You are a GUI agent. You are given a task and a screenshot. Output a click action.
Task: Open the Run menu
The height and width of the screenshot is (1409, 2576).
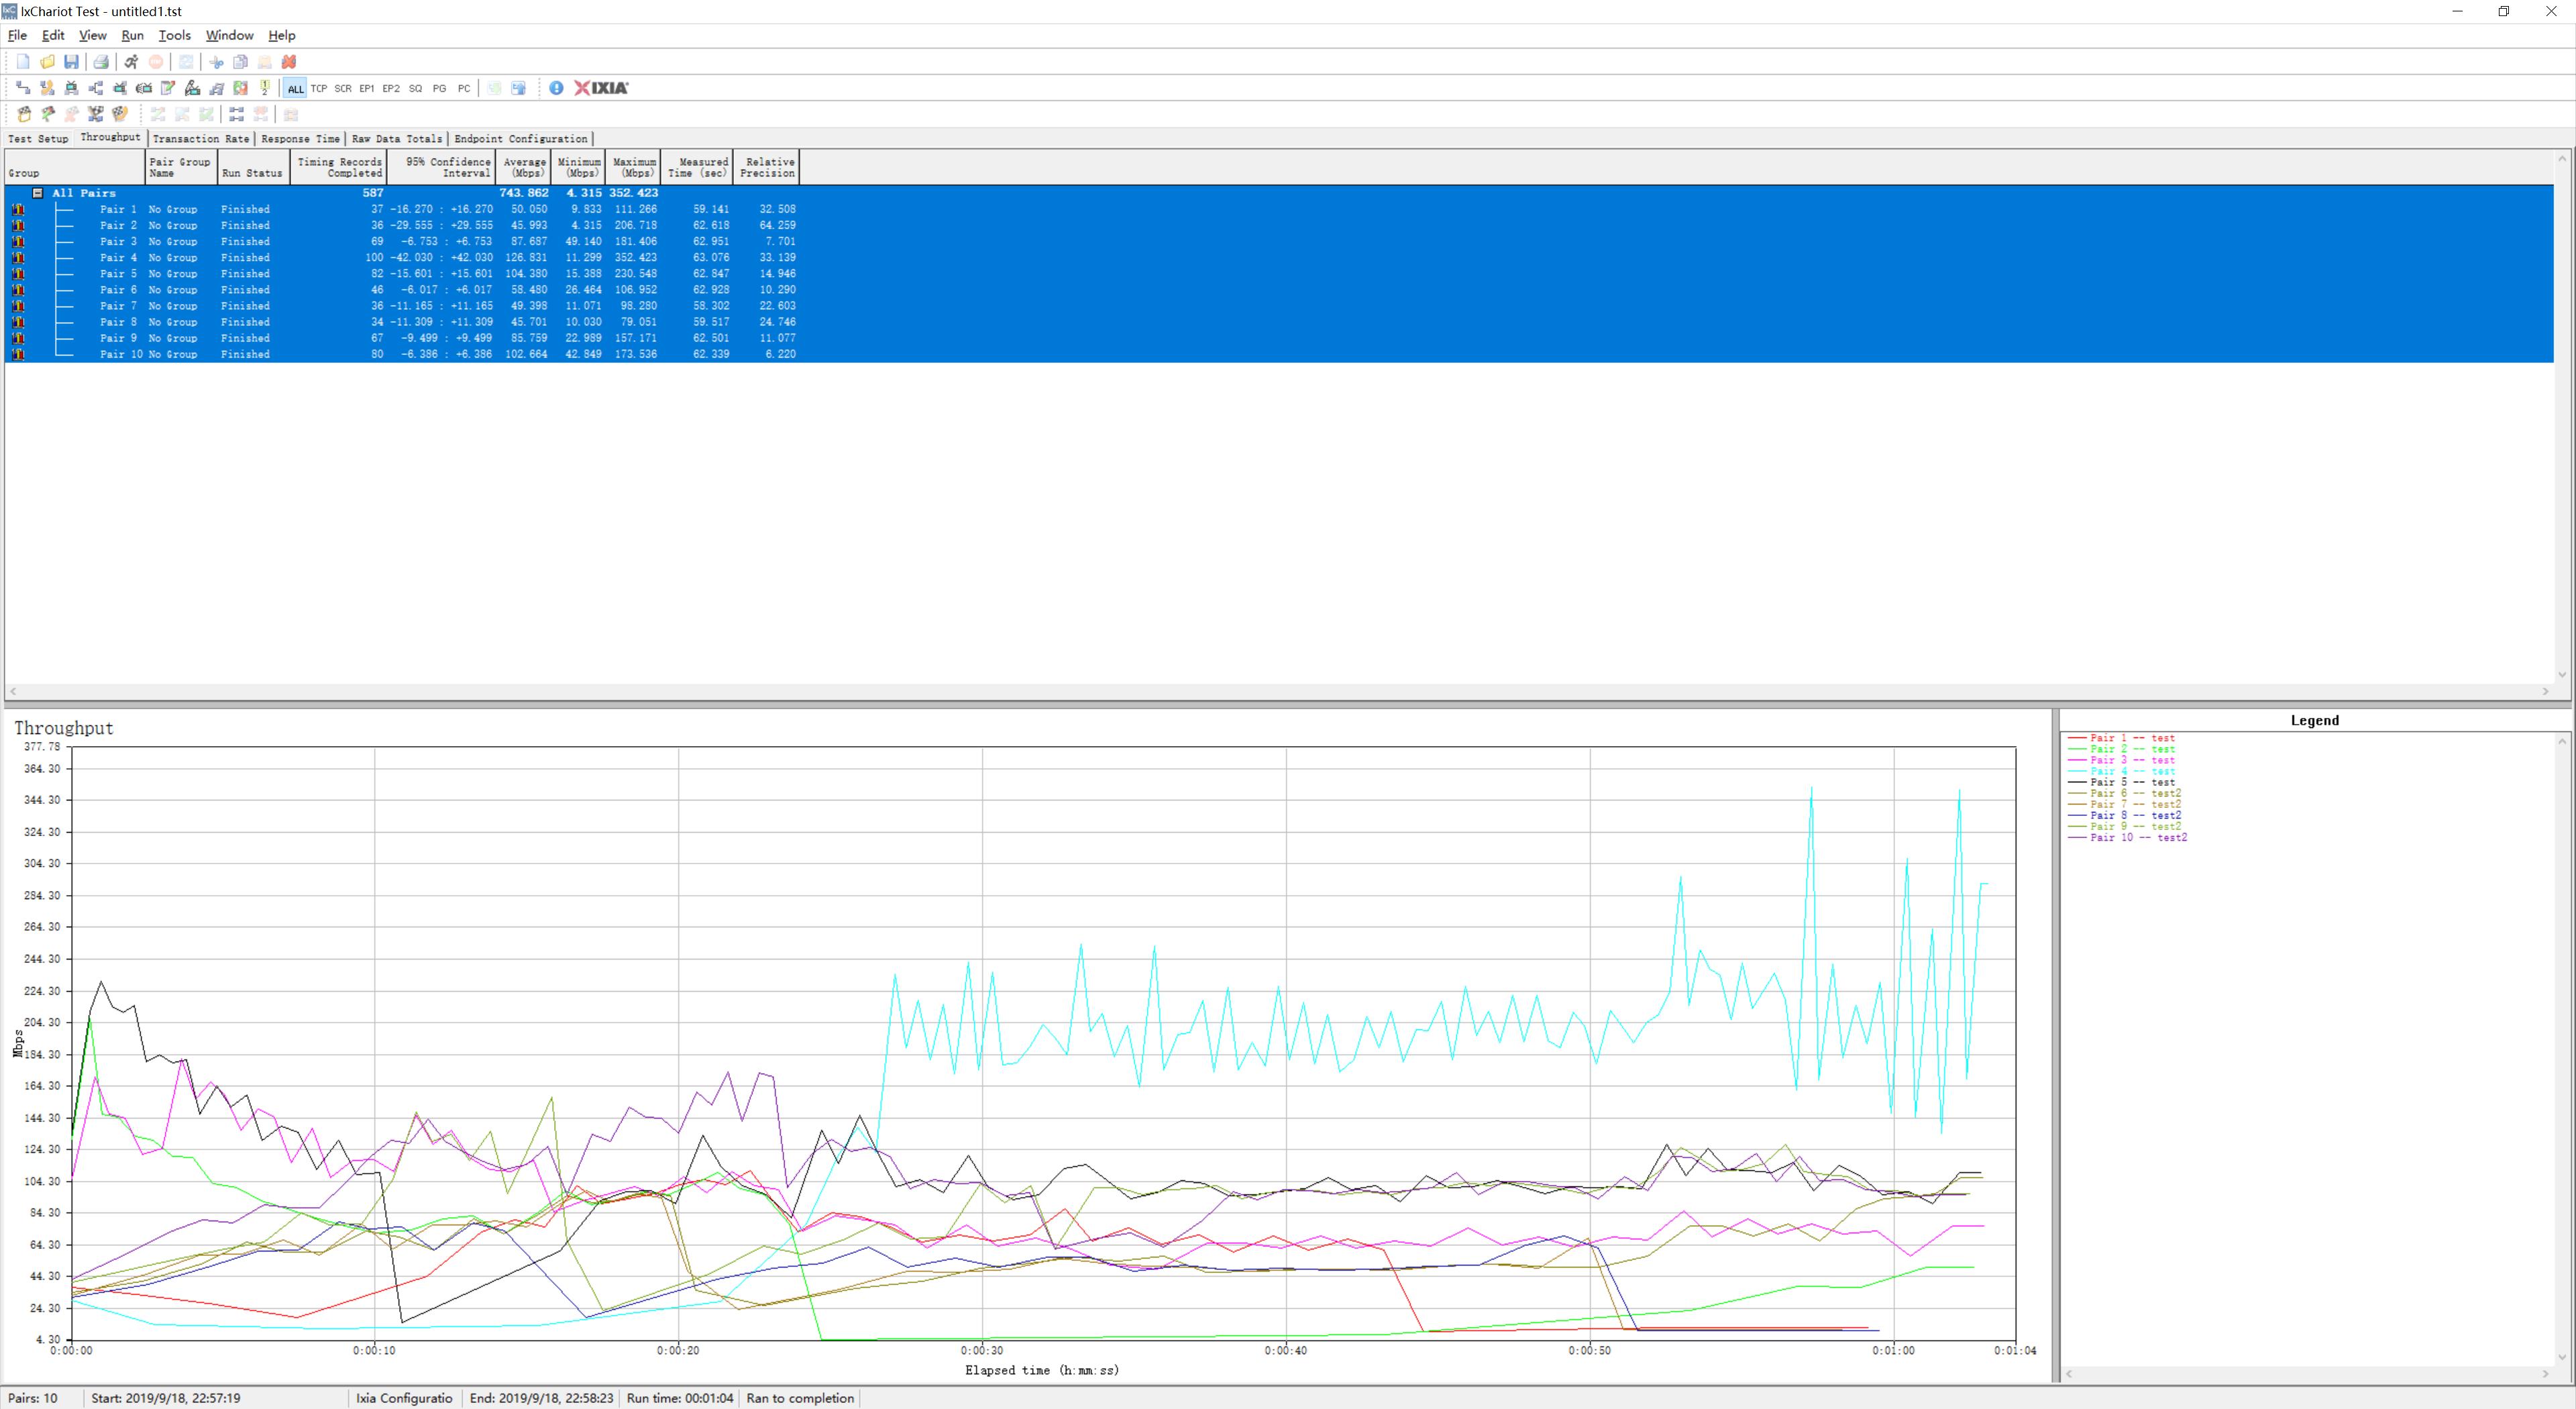pyautogui.click(x=132, y=35)
